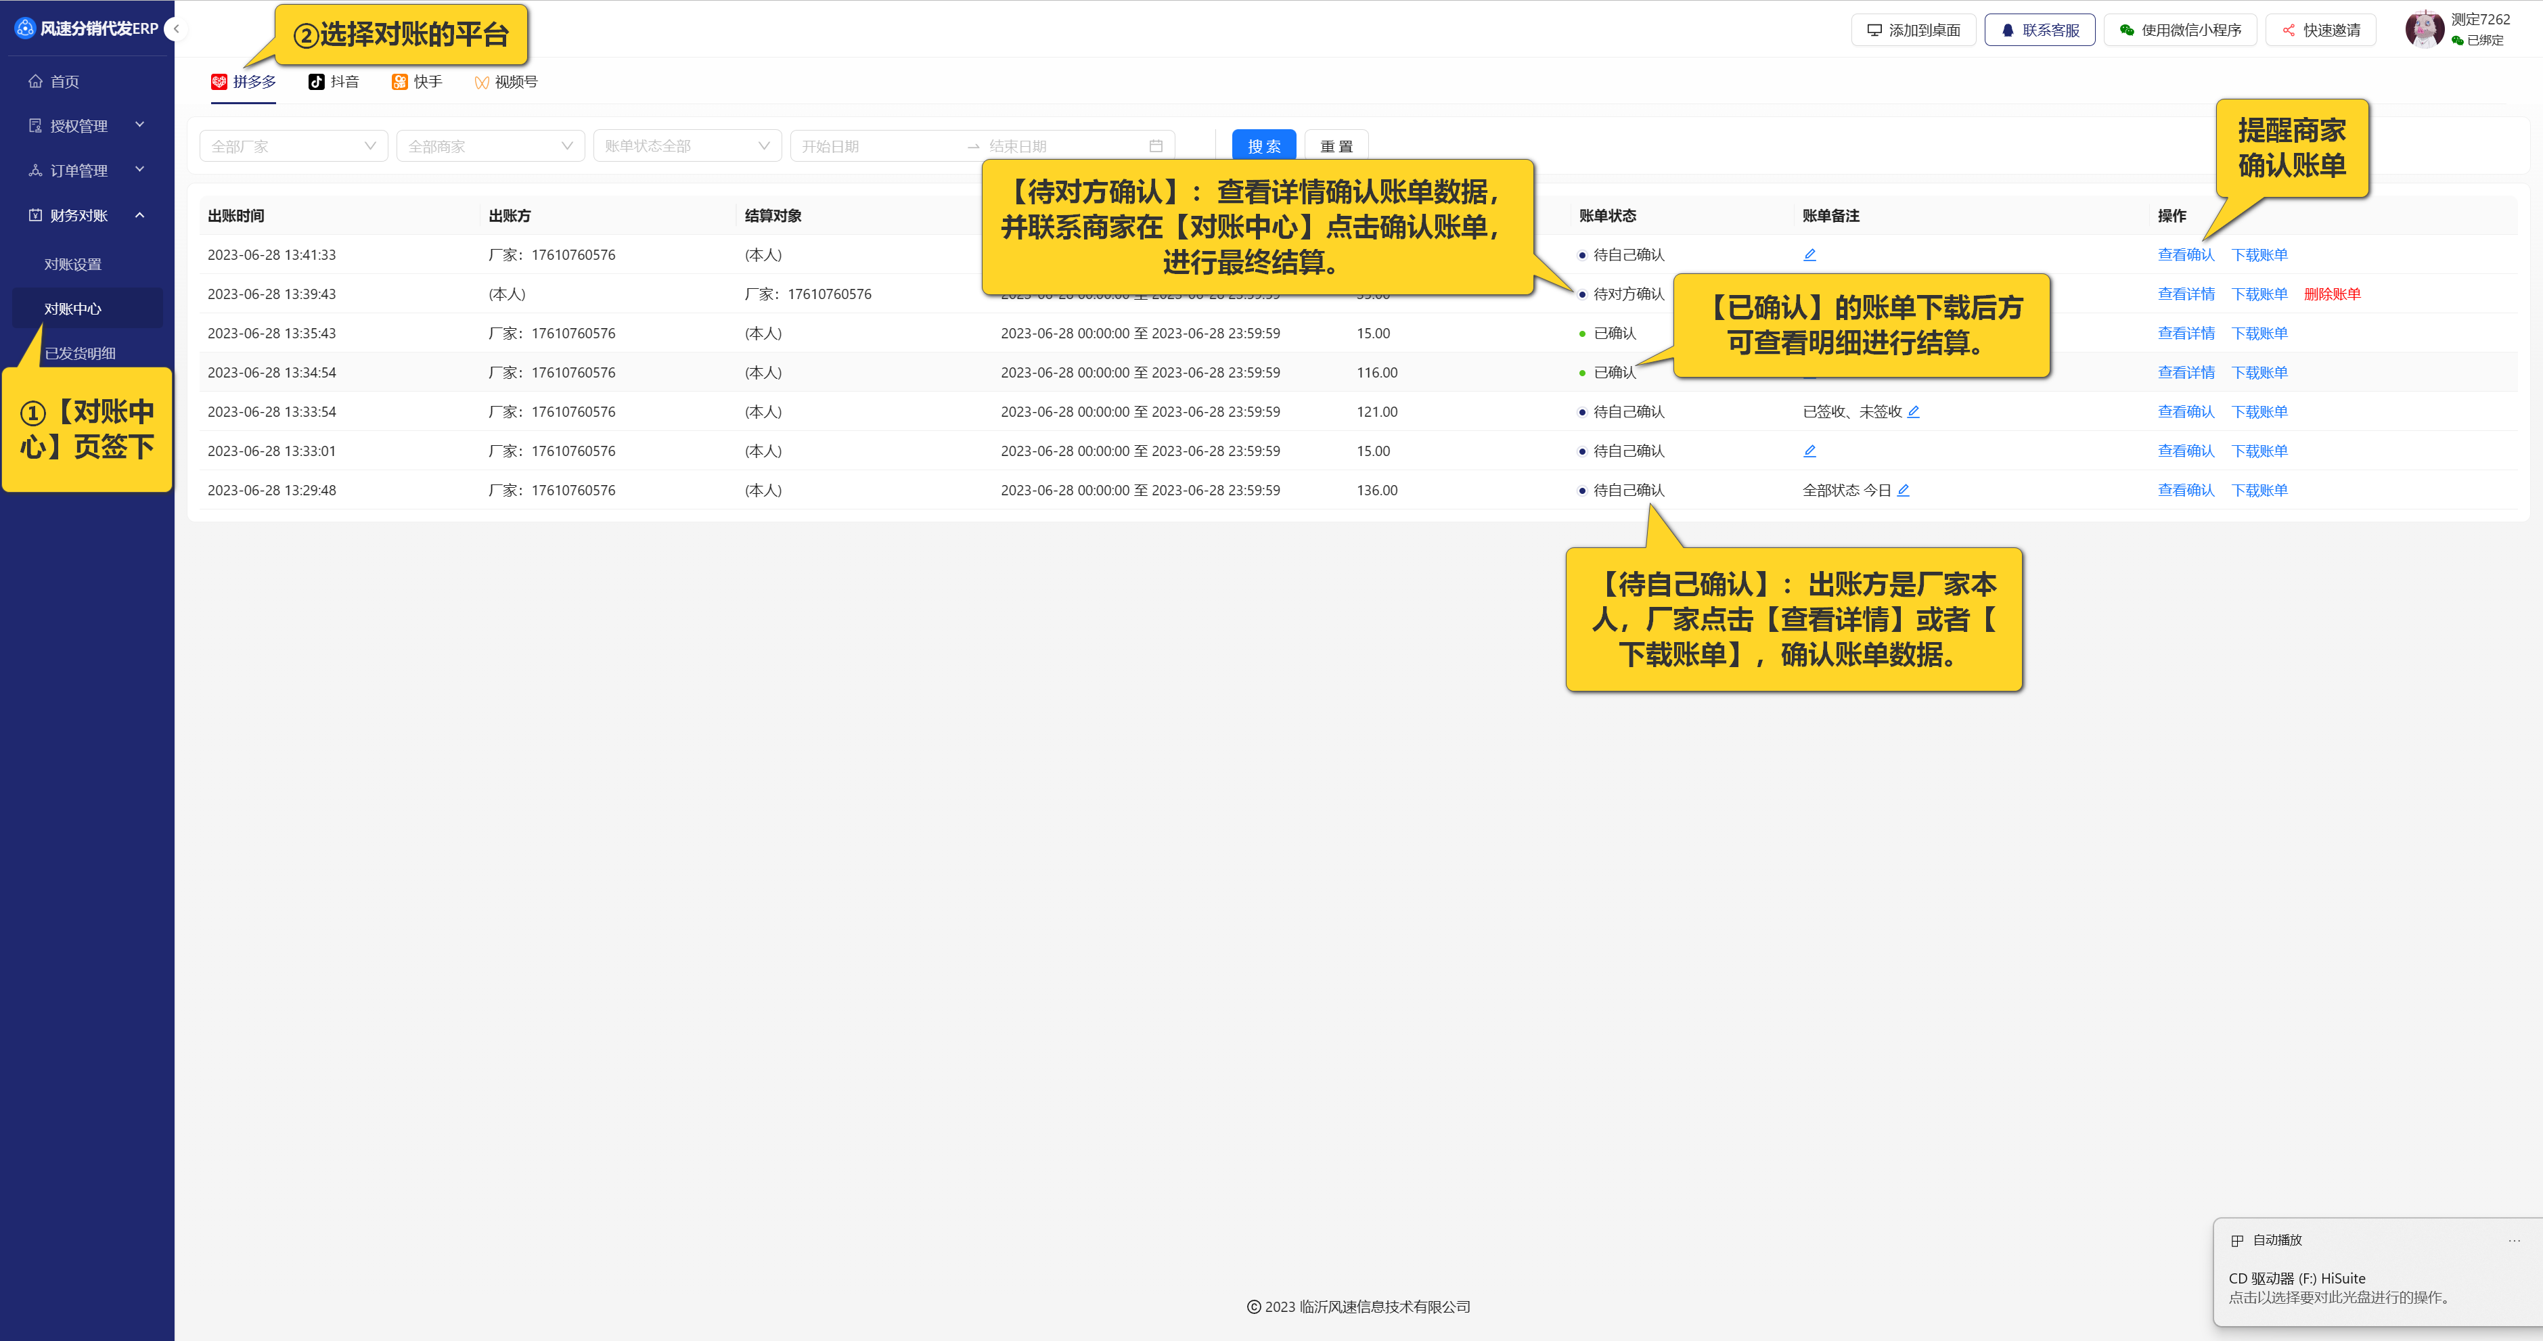Click the 风速分销代发ERP logo icon
This screenshot has width=2543, height=1341.
tap(24, 28)
